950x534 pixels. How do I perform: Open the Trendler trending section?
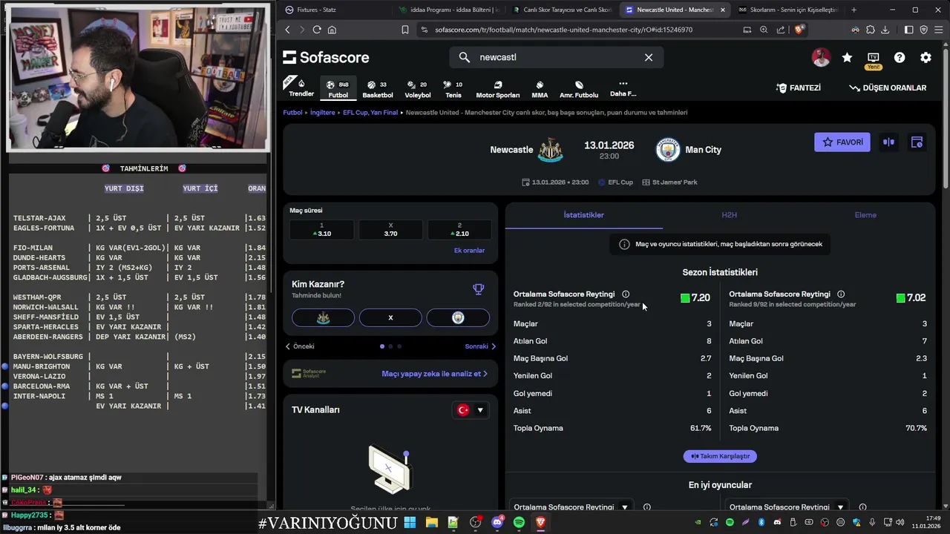pos(301,88)
